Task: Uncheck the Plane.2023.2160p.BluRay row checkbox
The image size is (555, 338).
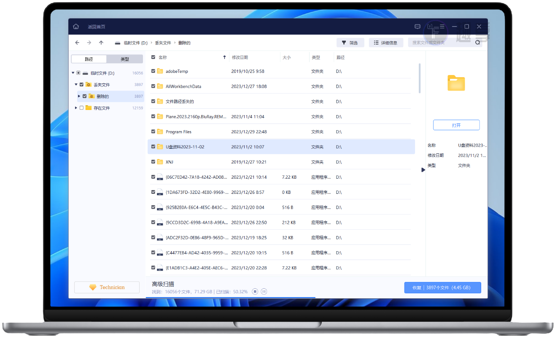Action: click(x=153, y=117)
